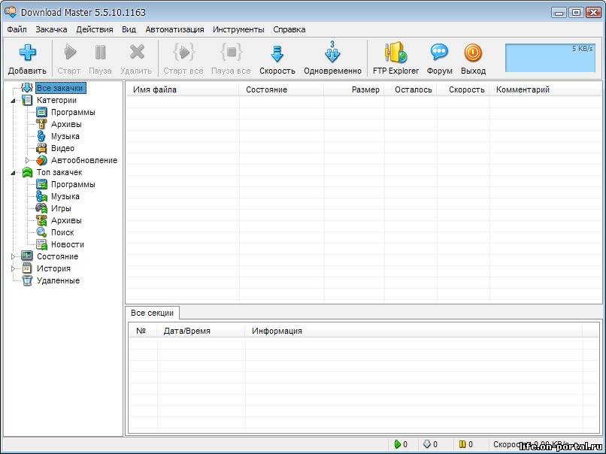606x454 pixels.
Task: Click the Дата/Время log column header
Action: [x=201, y=331]
